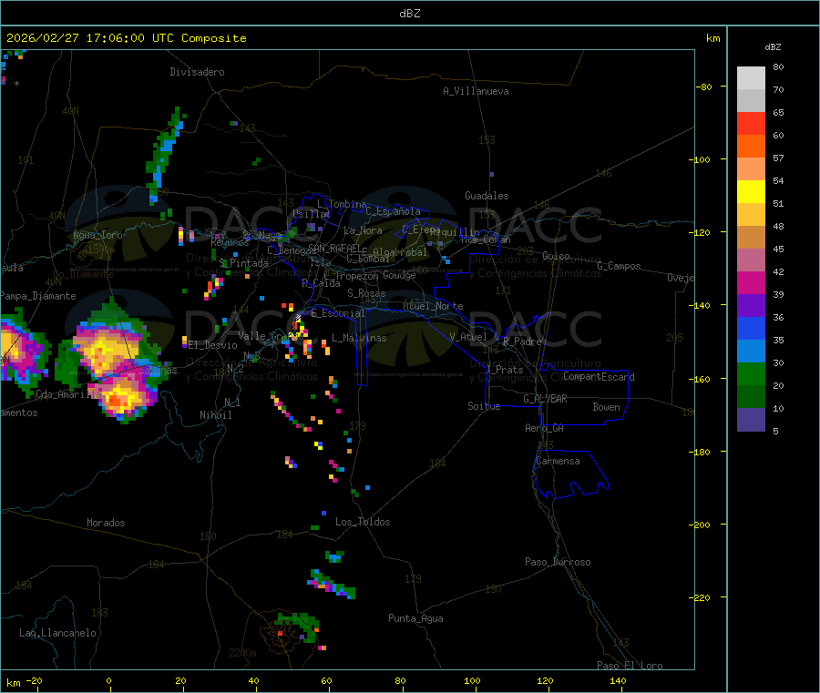This screenshot has width=820, height=693.
Task: Click the Soitue map label
Action: coord(484,406)
